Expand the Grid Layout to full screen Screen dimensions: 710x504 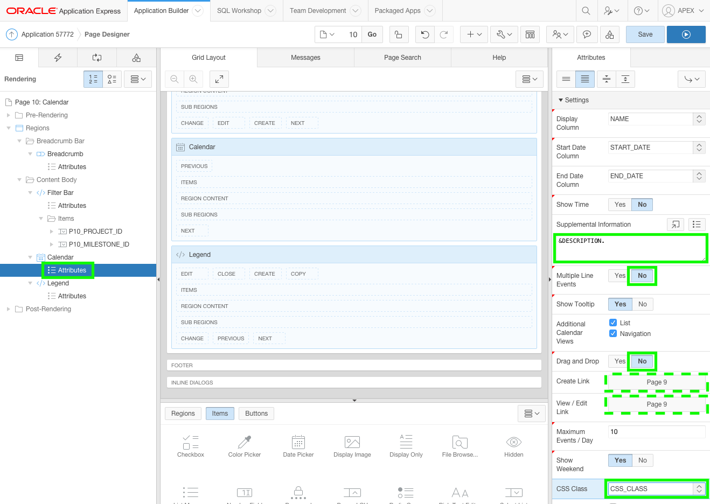click(219, 79)
